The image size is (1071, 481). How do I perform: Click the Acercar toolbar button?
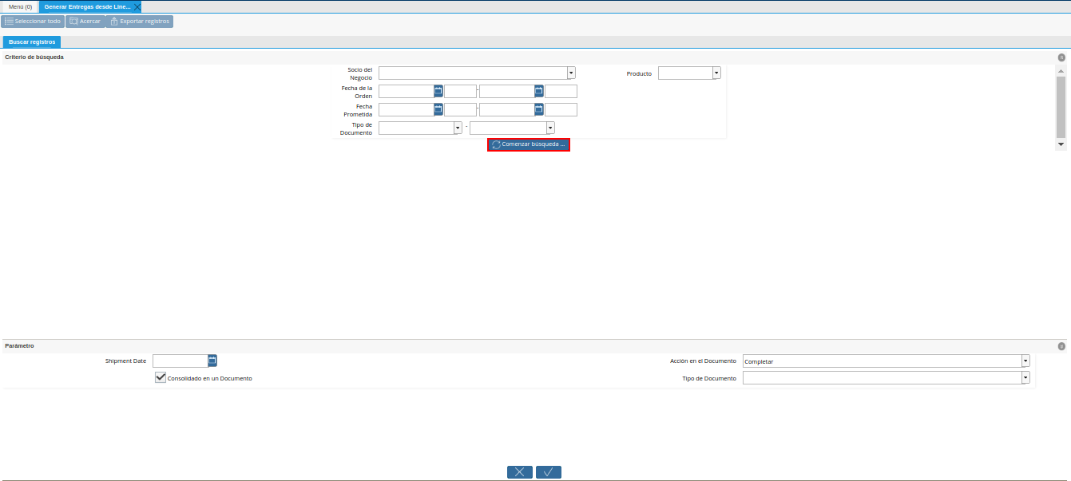(85, 22)
